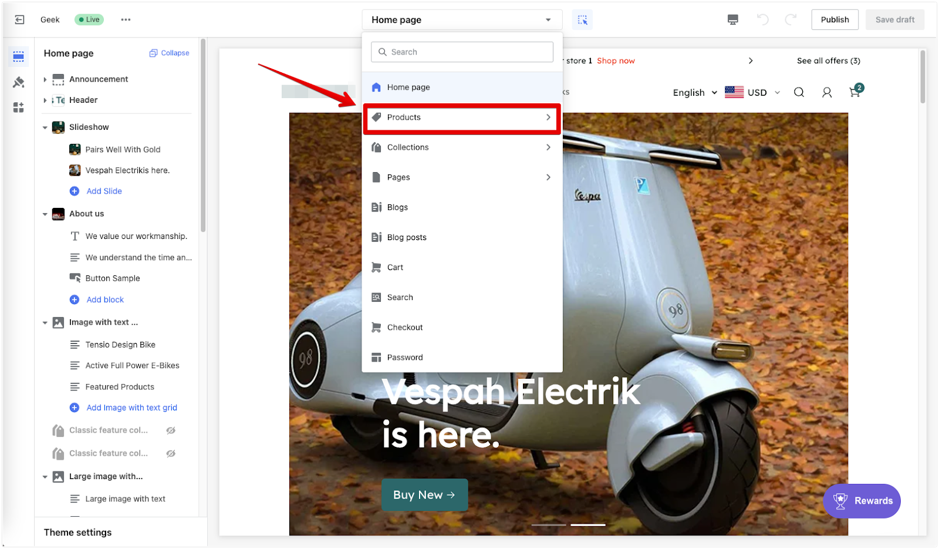Select Blog posts in template list
Viewport: 939px width, 549px height.
click(x=462, y=237)
